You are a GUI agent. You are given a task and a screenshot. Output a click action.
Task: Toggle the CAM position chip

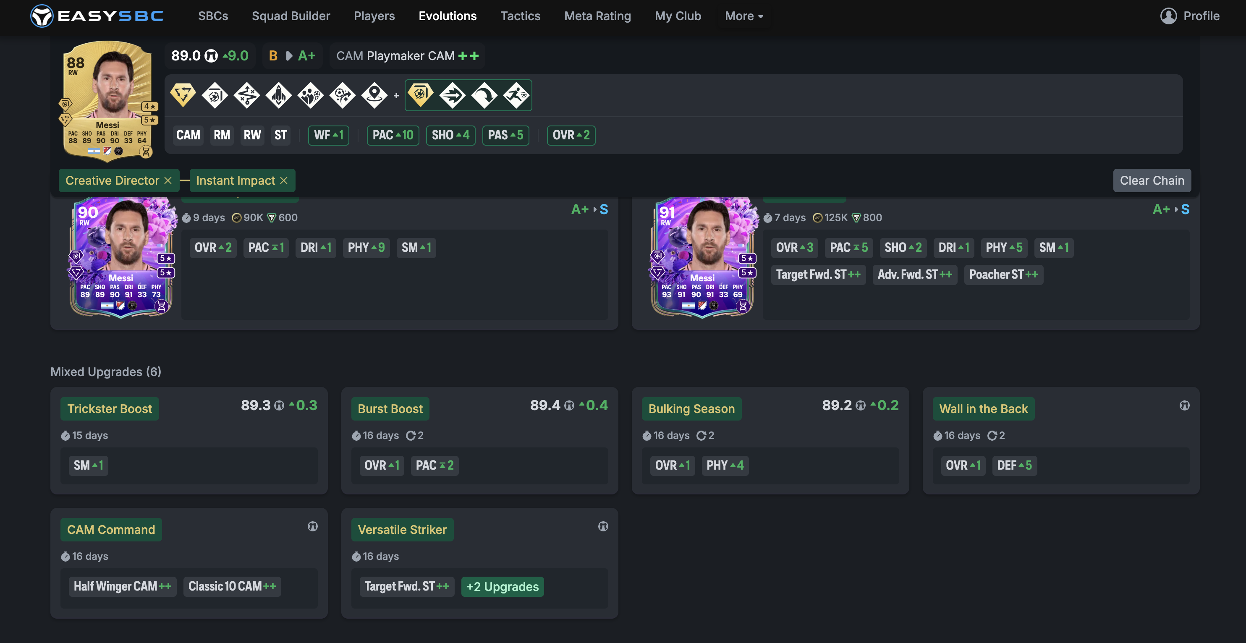188,136
